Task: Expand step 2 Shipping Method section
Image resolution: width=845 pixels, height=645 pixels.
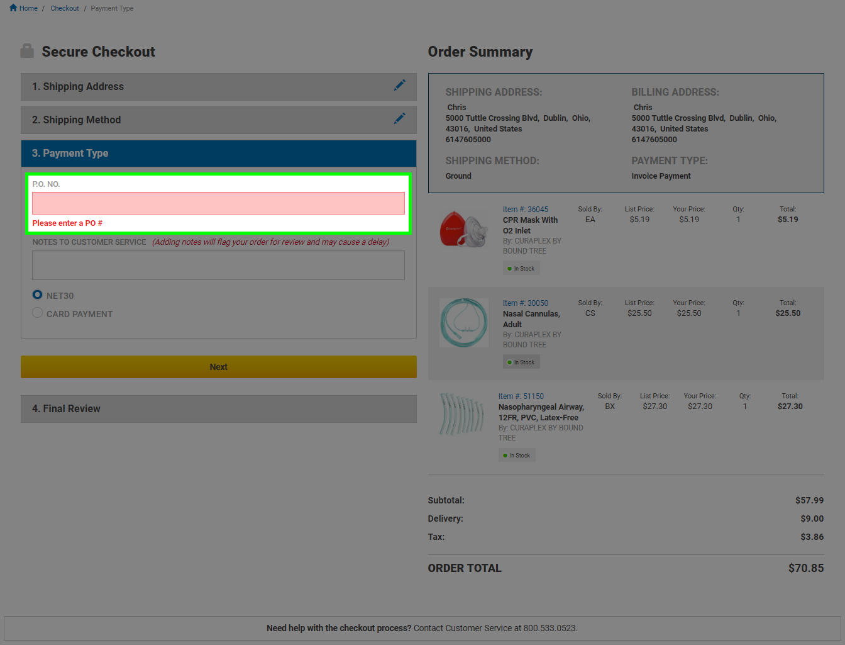Action: click(x=219, y=120)
